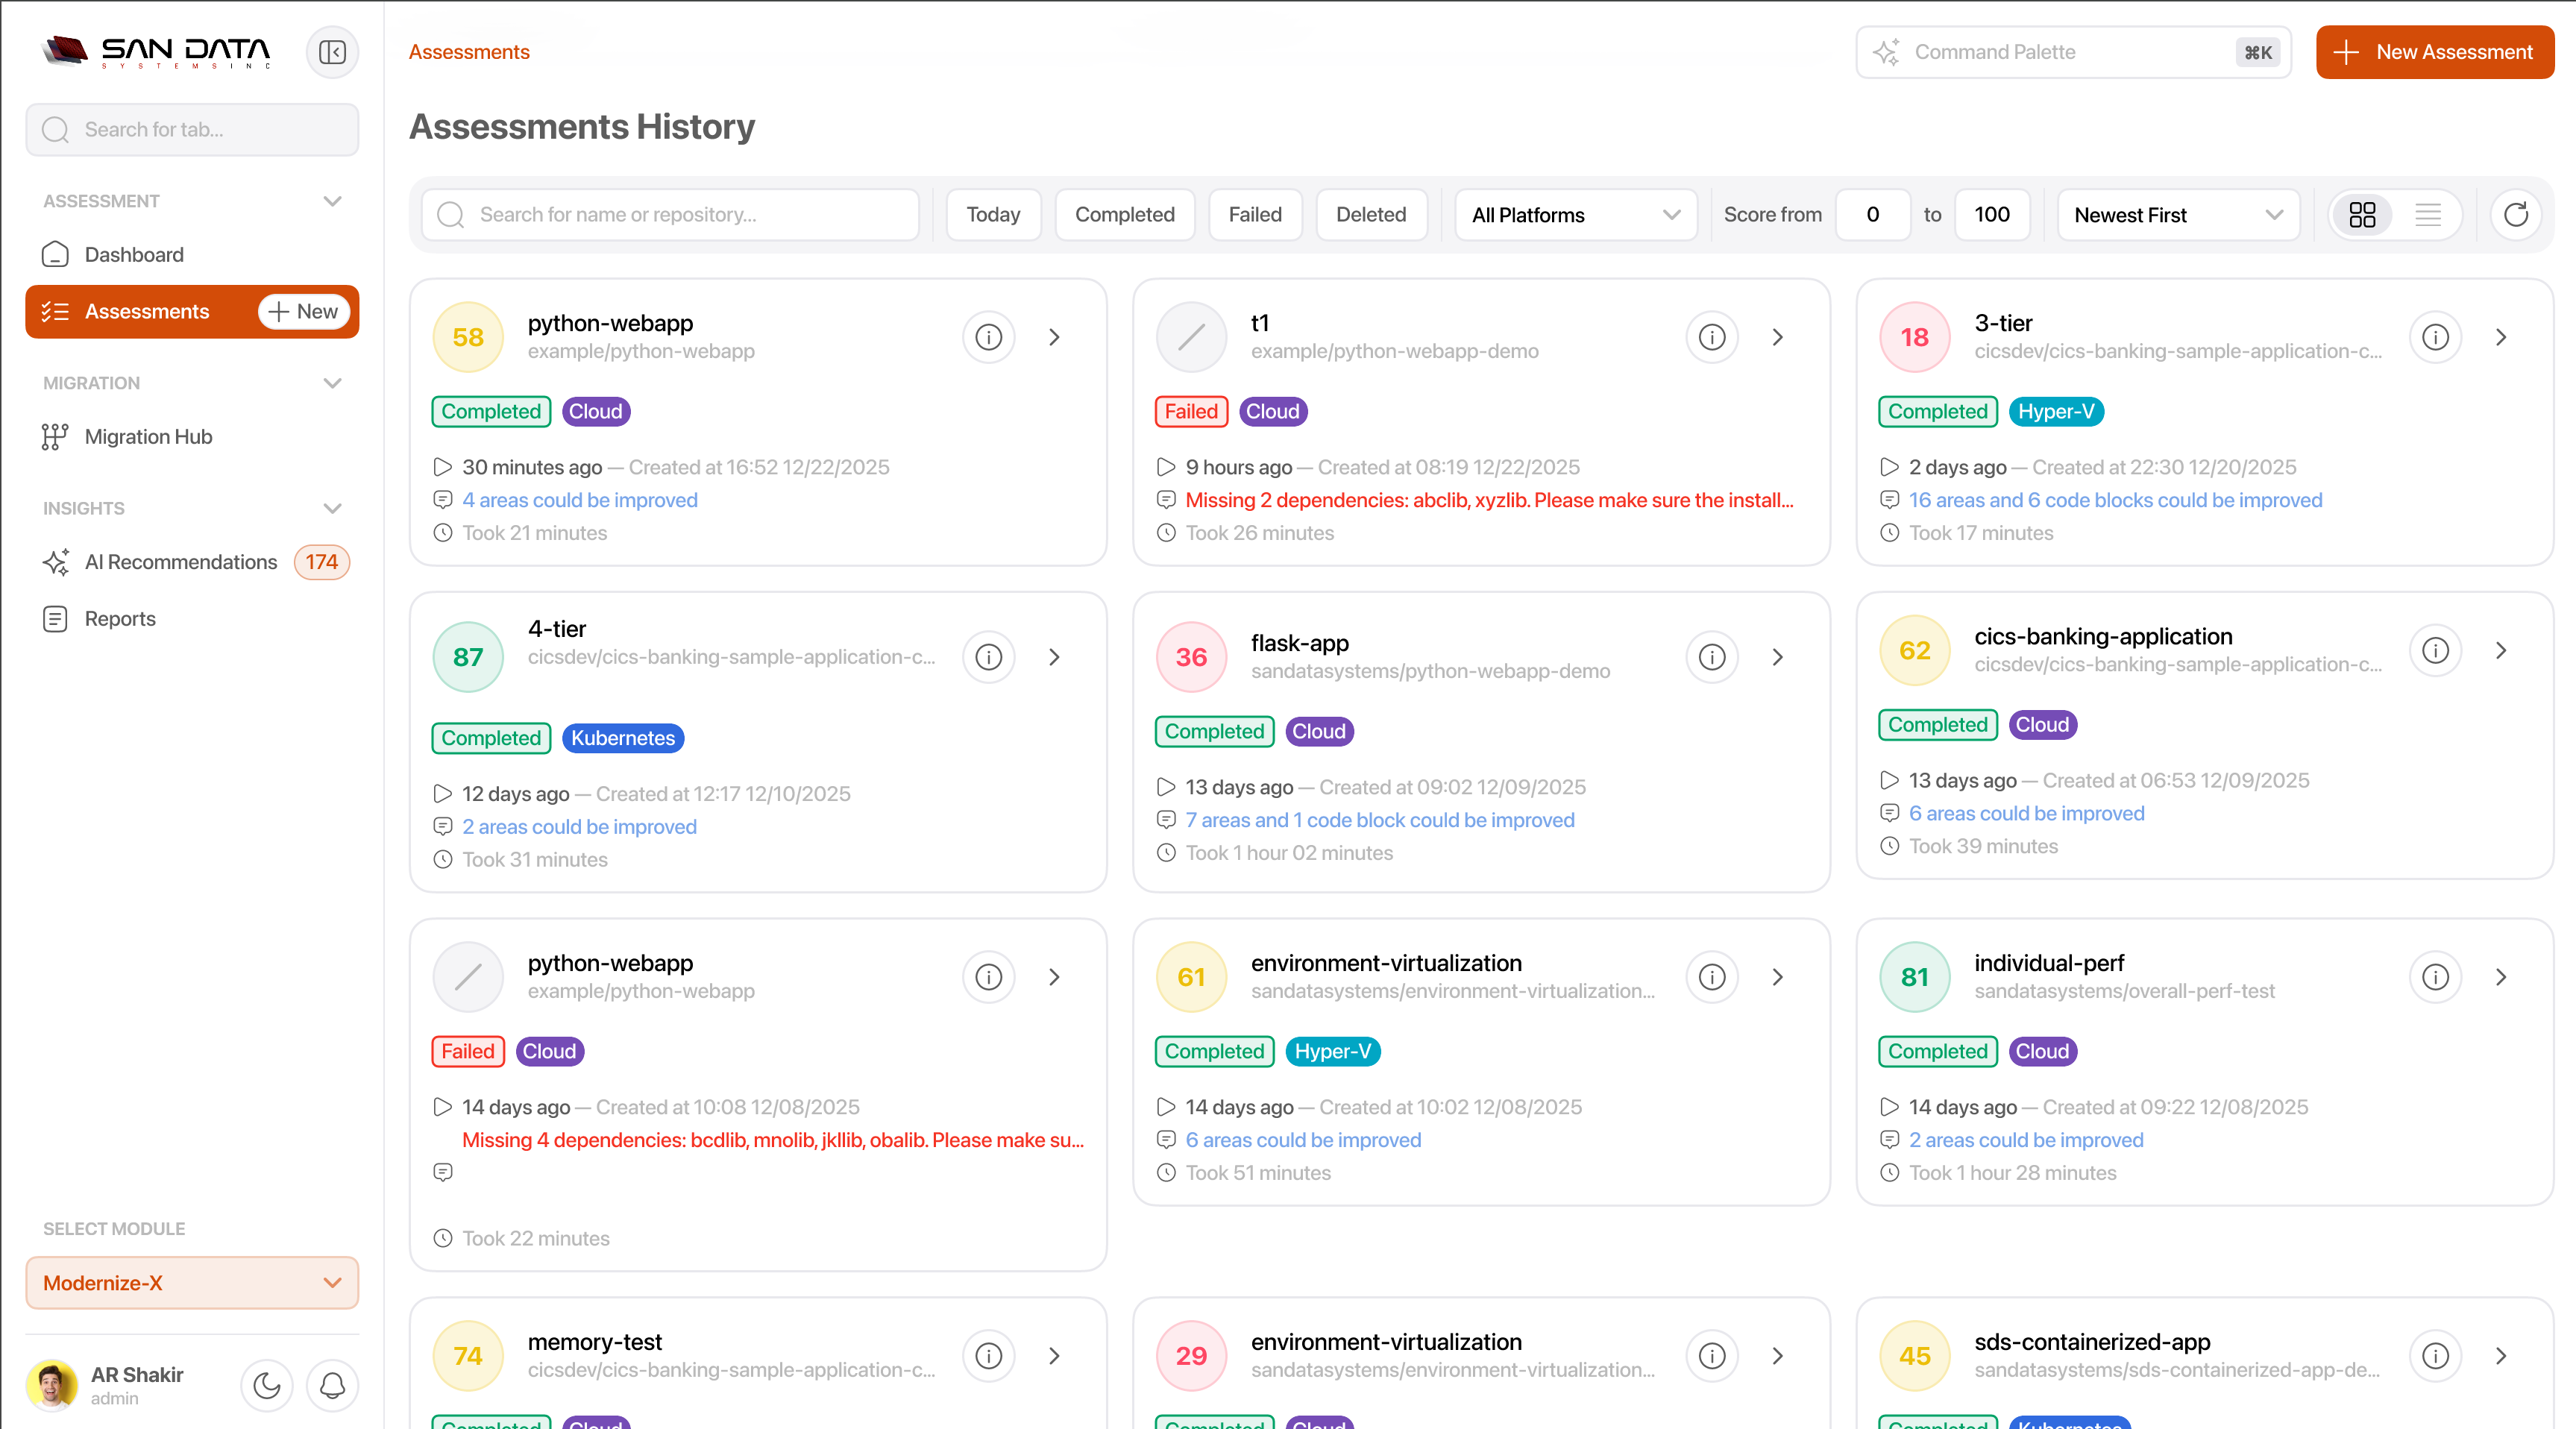Select the grid view layout icon
The image size is (2576, 1429).
(x=2362, y=214)
